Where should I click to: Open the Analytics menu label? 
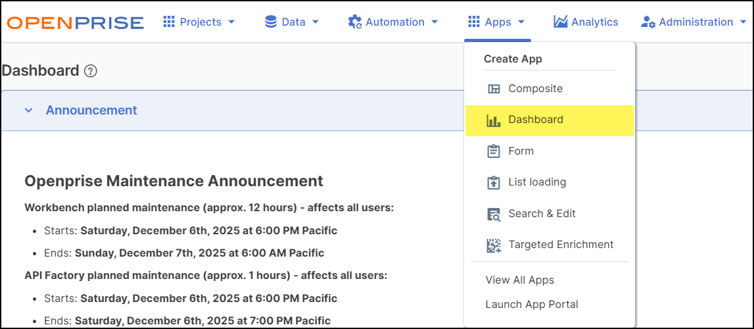click(595, 22)
